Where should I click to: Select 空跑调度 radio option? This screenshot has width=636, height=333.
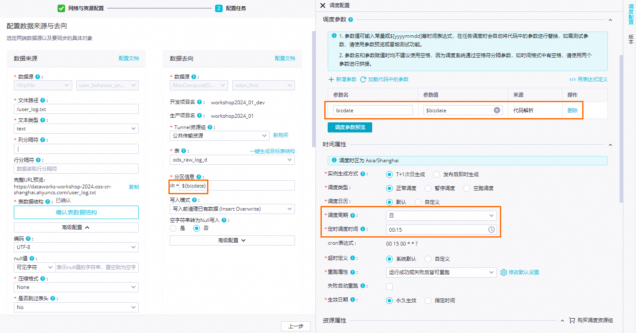tap(467, 188)
